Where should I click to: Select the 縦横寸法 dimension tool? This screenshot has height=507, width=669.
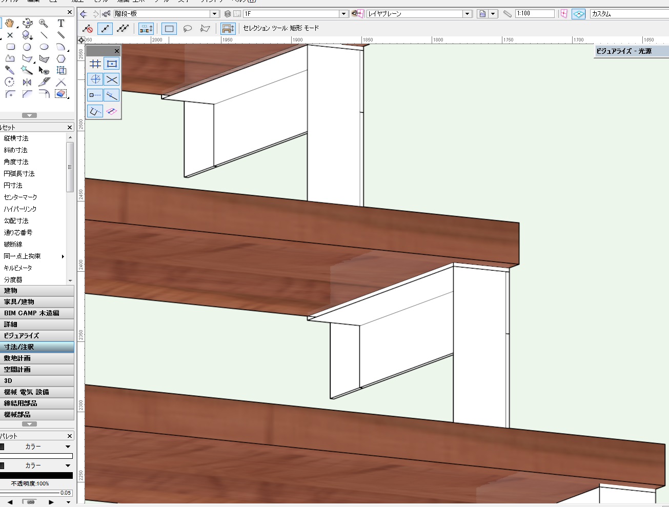pos(16,138)
